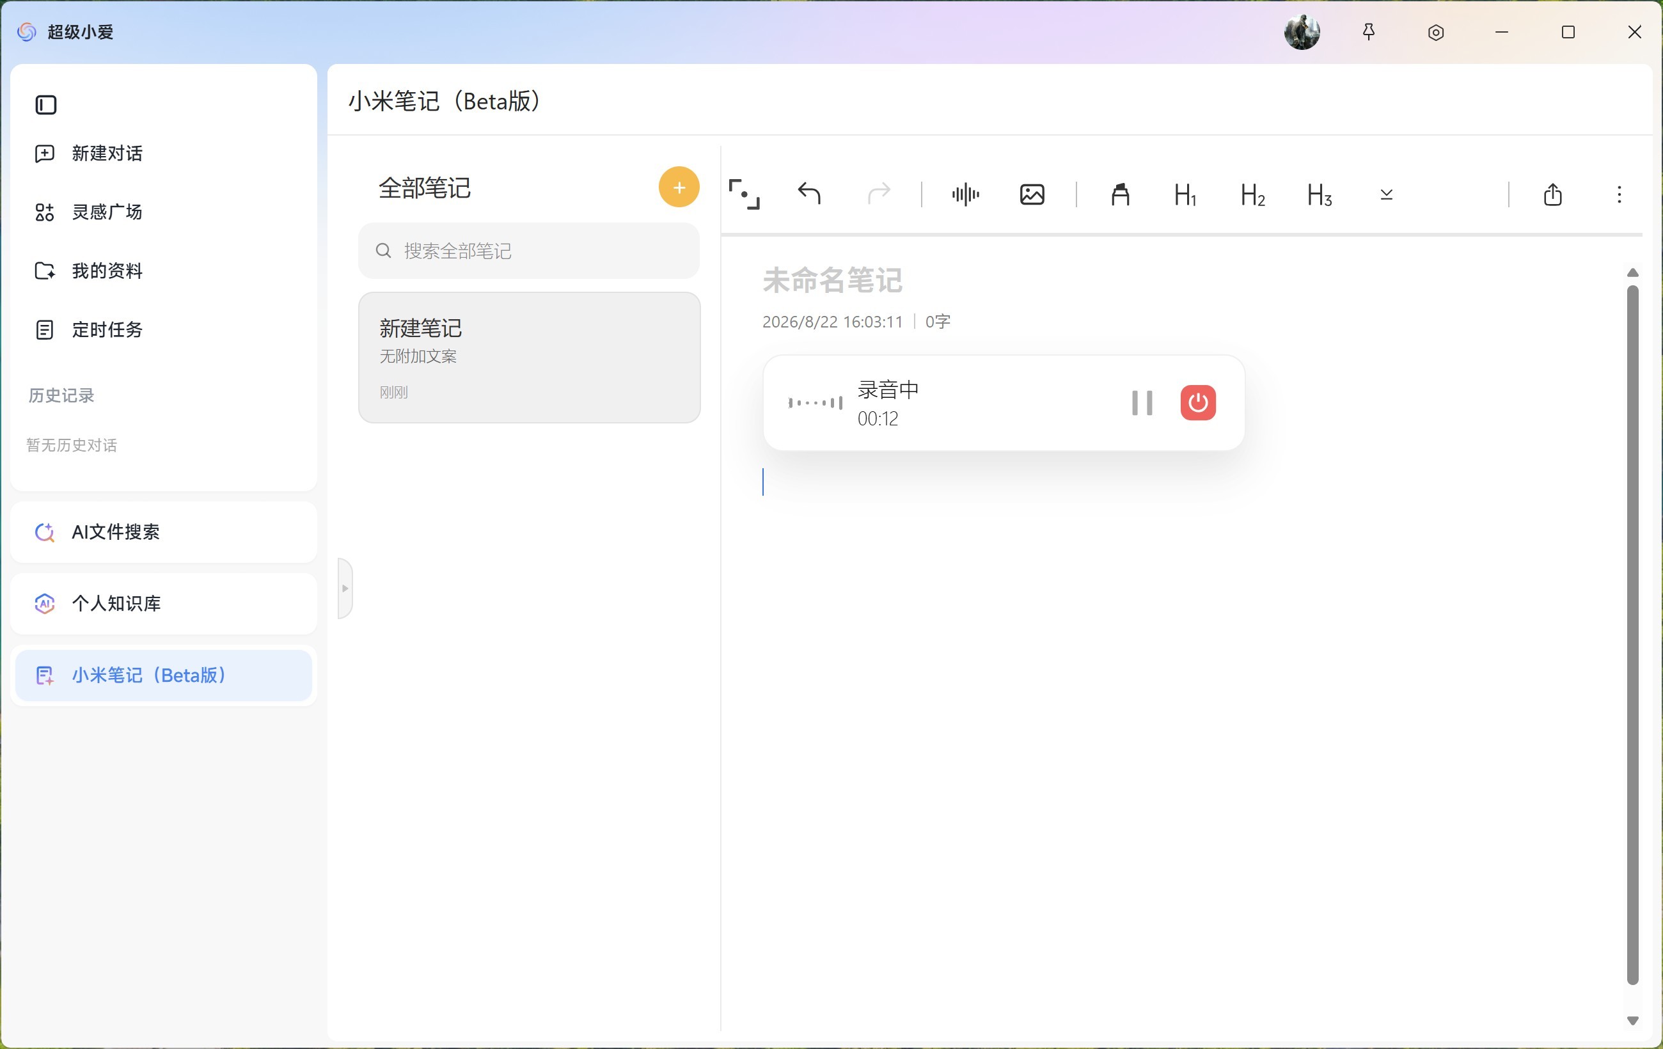Focus the 搜索全部笔记 search field
Screen dimensions: 1663x1049
tap(529, 251)
